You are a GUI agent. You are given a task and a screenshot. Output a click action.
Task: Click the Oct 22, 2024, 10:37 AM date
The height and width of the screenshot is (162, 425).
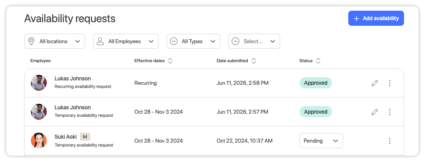[x=245, y=141]
